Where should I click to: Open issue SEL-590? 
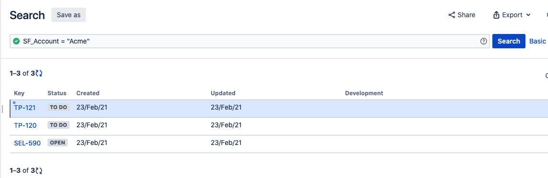click(x=27, y=143)
